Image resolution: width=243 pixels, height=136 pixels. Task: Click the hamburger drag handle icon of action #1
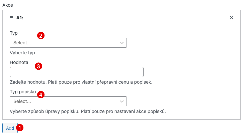coord(11,18)
